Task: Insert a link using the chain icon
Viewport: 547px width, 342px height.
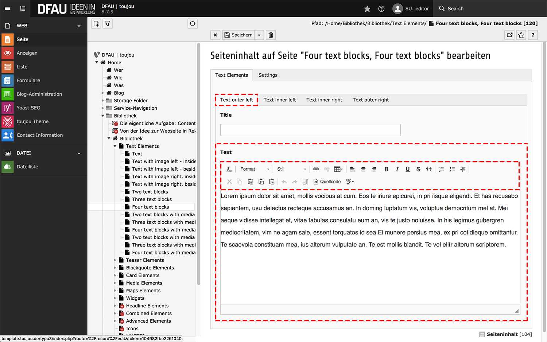Action: tap(316, 169)
